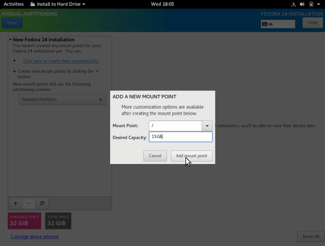
Task: Click the Done button
Action: coord(12,23)
